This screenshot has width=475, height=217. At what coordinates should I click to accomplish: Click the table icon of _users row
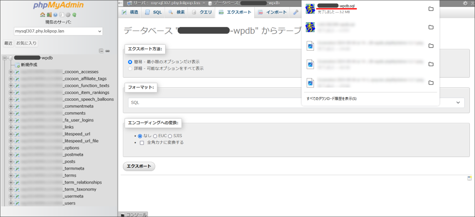[17, 203]
